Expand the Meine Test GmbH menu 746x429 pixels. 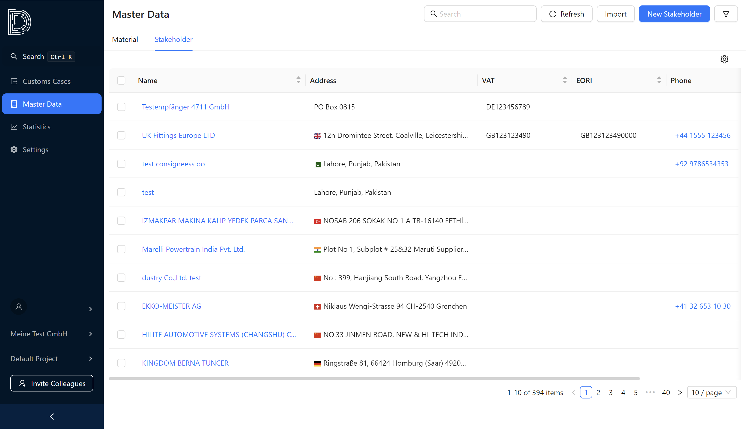(x=52, y=334)
